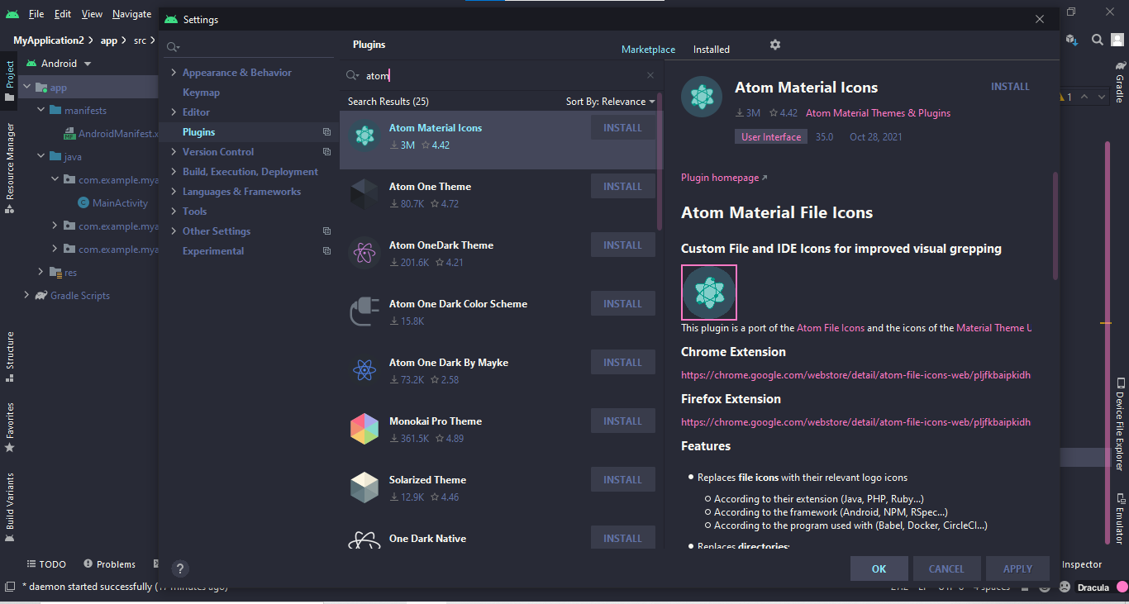Open the Plugin homepage link

click(724, 178)
